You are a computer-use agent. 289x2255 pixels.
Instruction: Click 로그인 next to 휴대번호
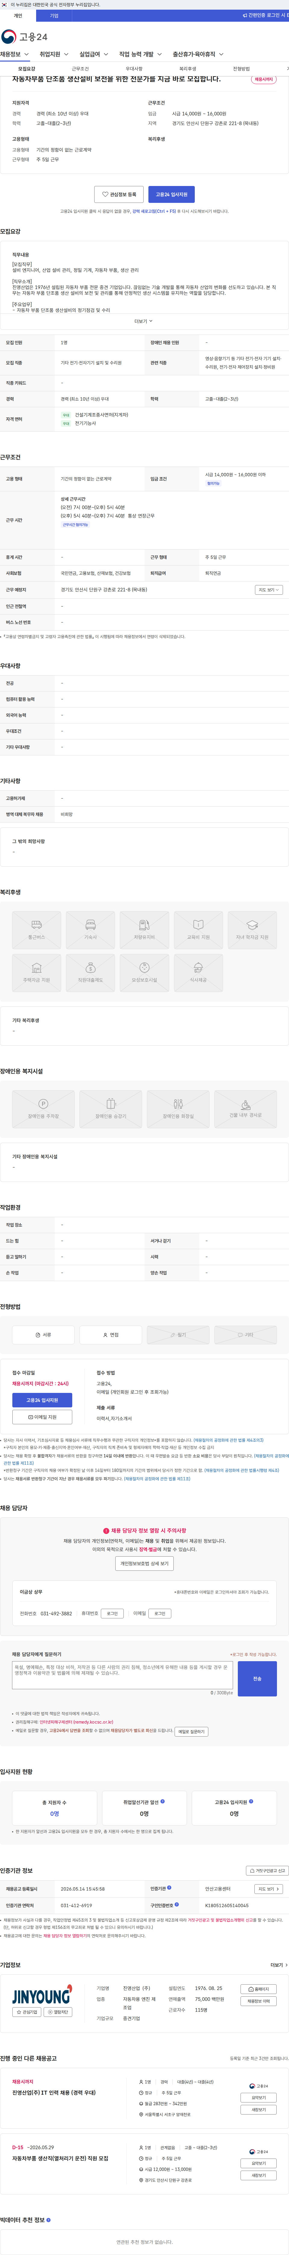112,1613
